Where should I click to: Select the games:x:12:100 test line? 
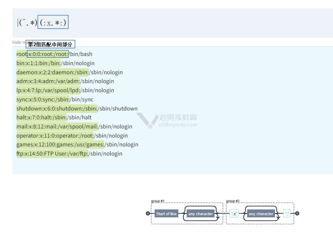click(x=77, y=145)
